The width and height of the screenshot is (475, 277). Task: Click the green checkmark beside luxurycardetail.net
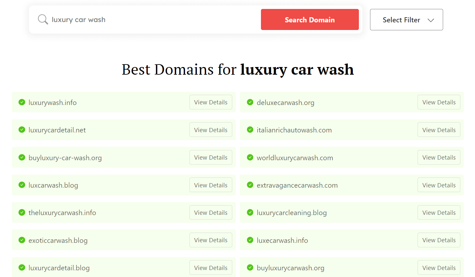(x=22, y=130)
